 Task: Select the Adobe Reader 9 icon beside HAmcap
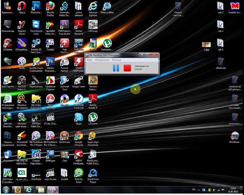tap(79, 28)
